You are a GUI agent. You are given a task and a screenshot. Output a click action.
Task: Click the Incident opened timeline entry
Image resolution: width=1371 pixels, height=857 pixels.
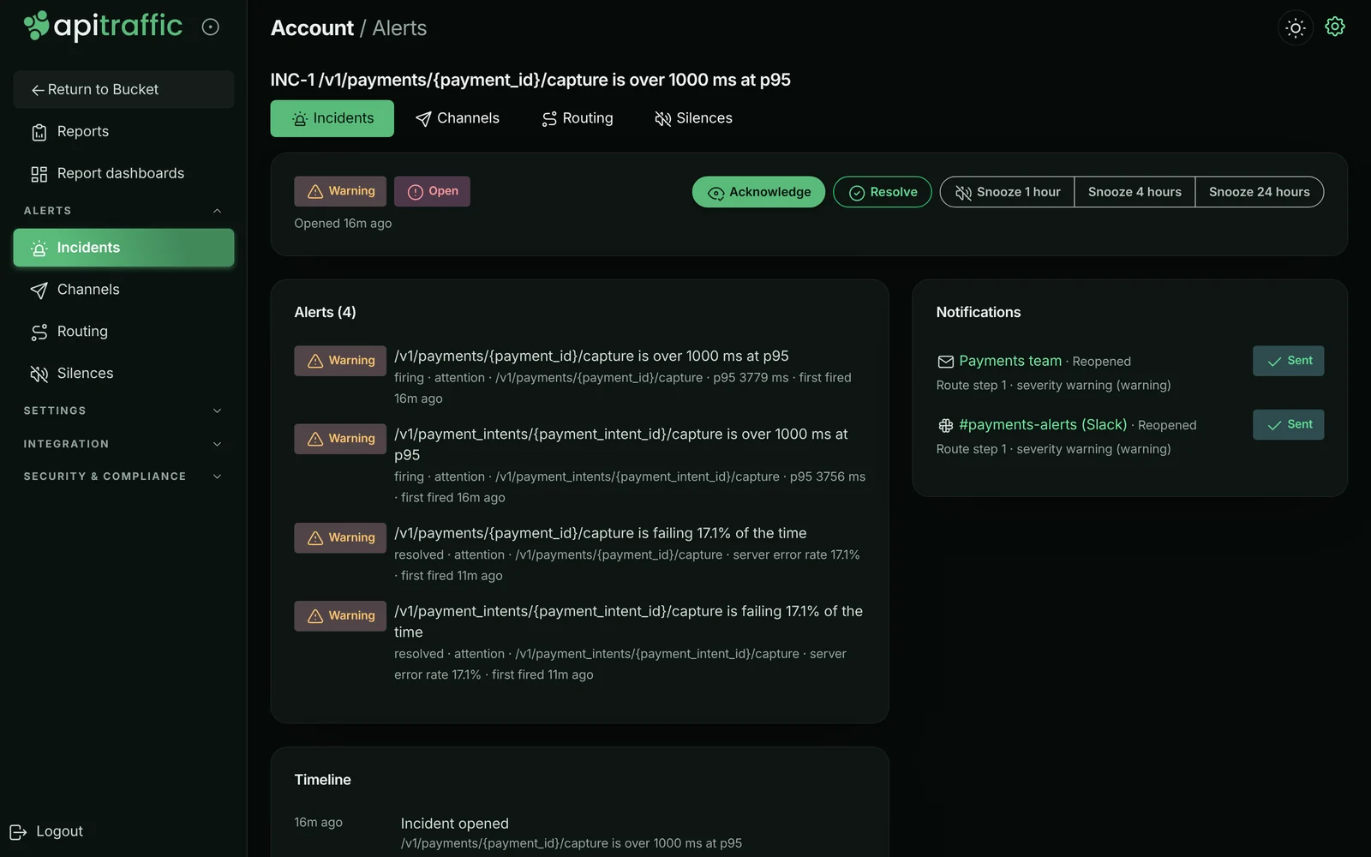[454, 824]
